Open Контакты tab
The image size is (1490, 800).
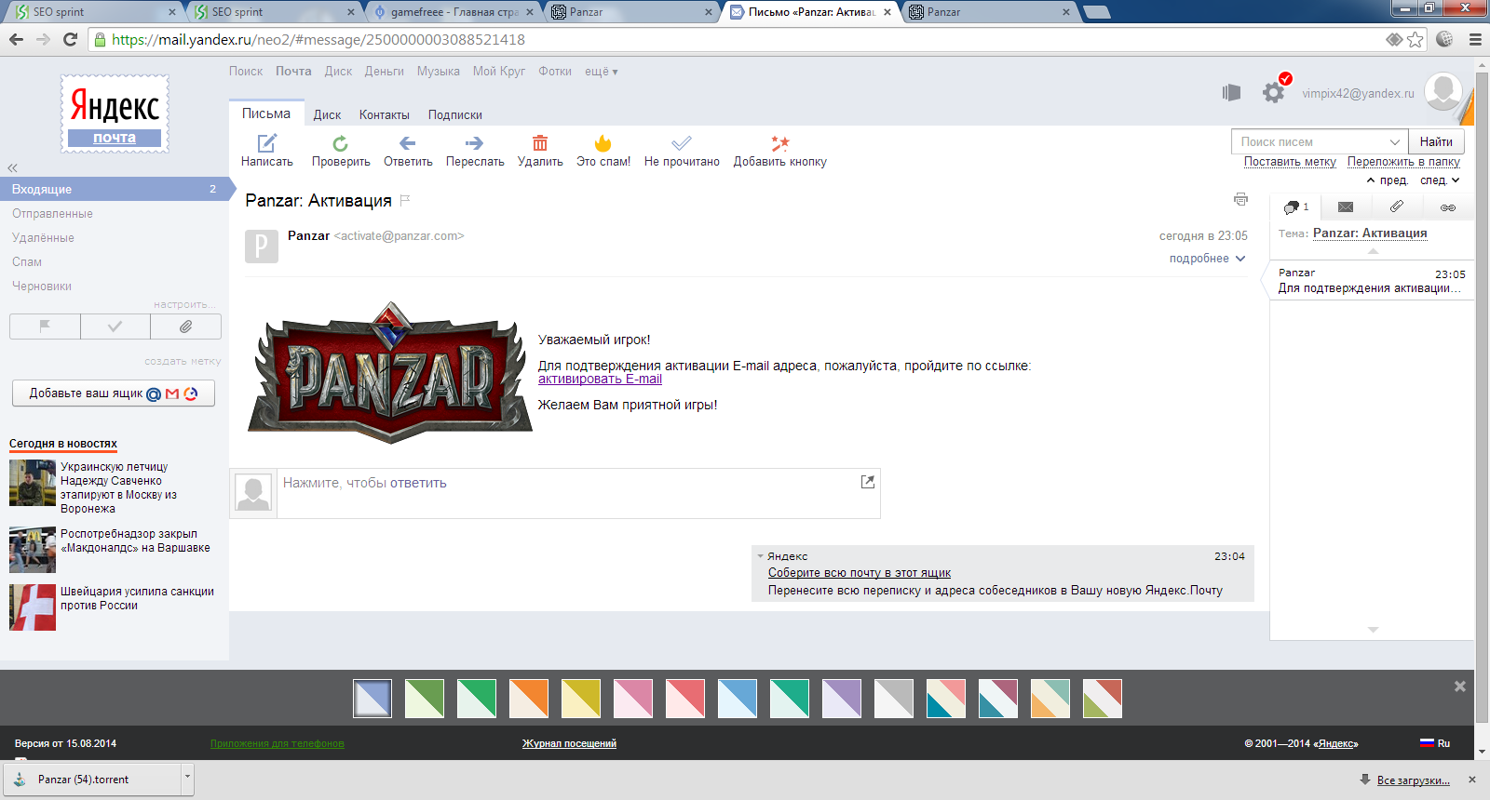click(385, 115)
